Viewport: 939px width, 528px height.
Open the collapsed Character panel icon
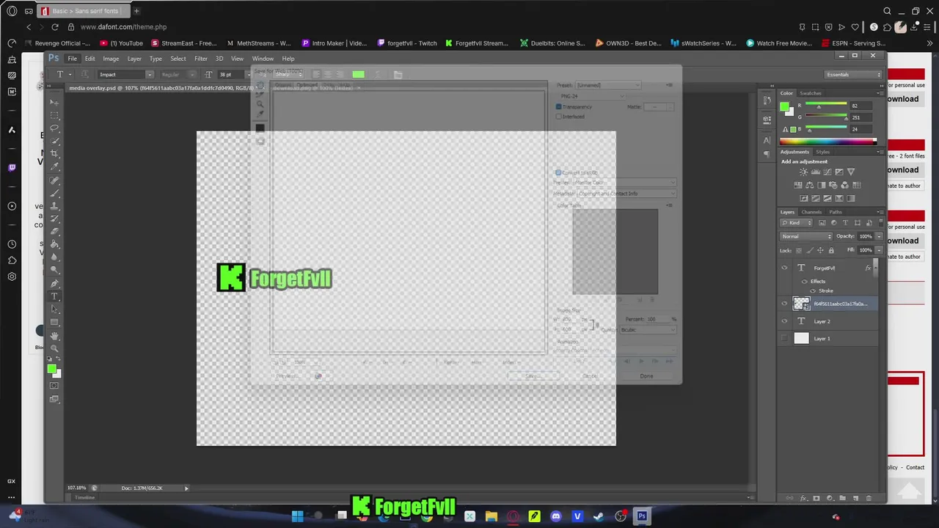(x=767, y=140)
